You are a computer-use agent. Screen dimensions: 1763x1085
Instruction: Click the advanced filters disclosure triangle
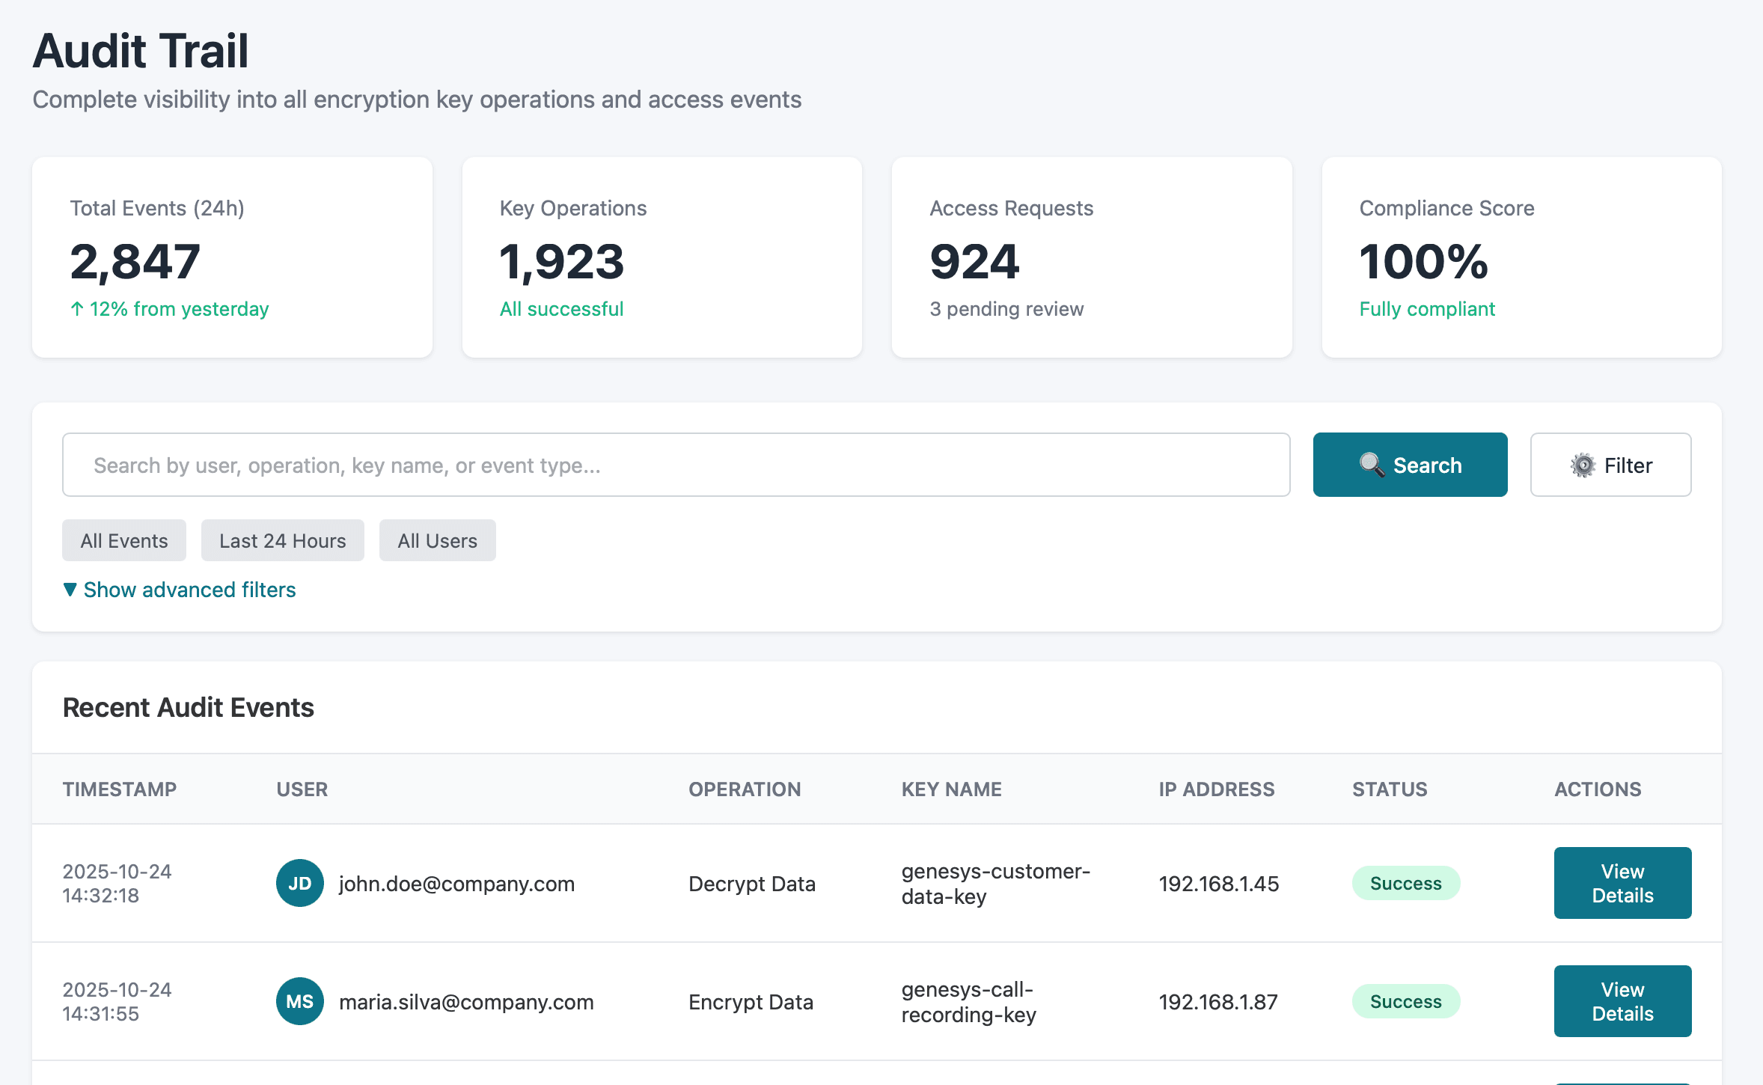click(70, 590)
